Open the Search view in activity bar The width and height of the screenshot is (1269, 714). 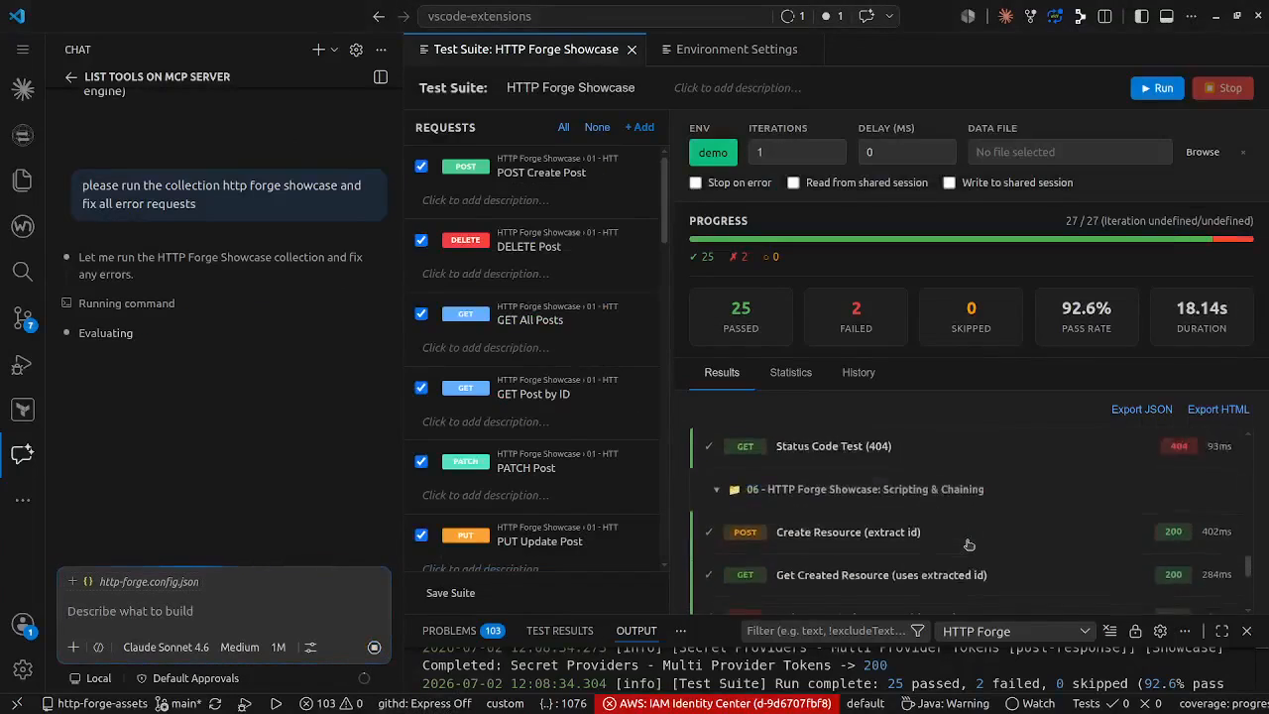coord(23,272)
